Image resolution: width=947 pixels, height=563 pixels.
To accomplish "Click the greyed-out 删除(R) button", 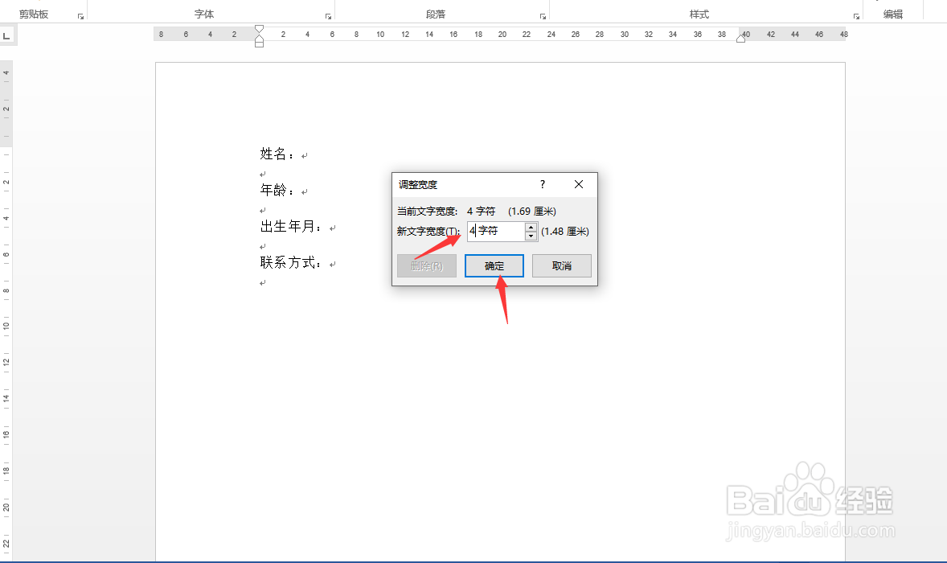I will click(x=426, y=265).
